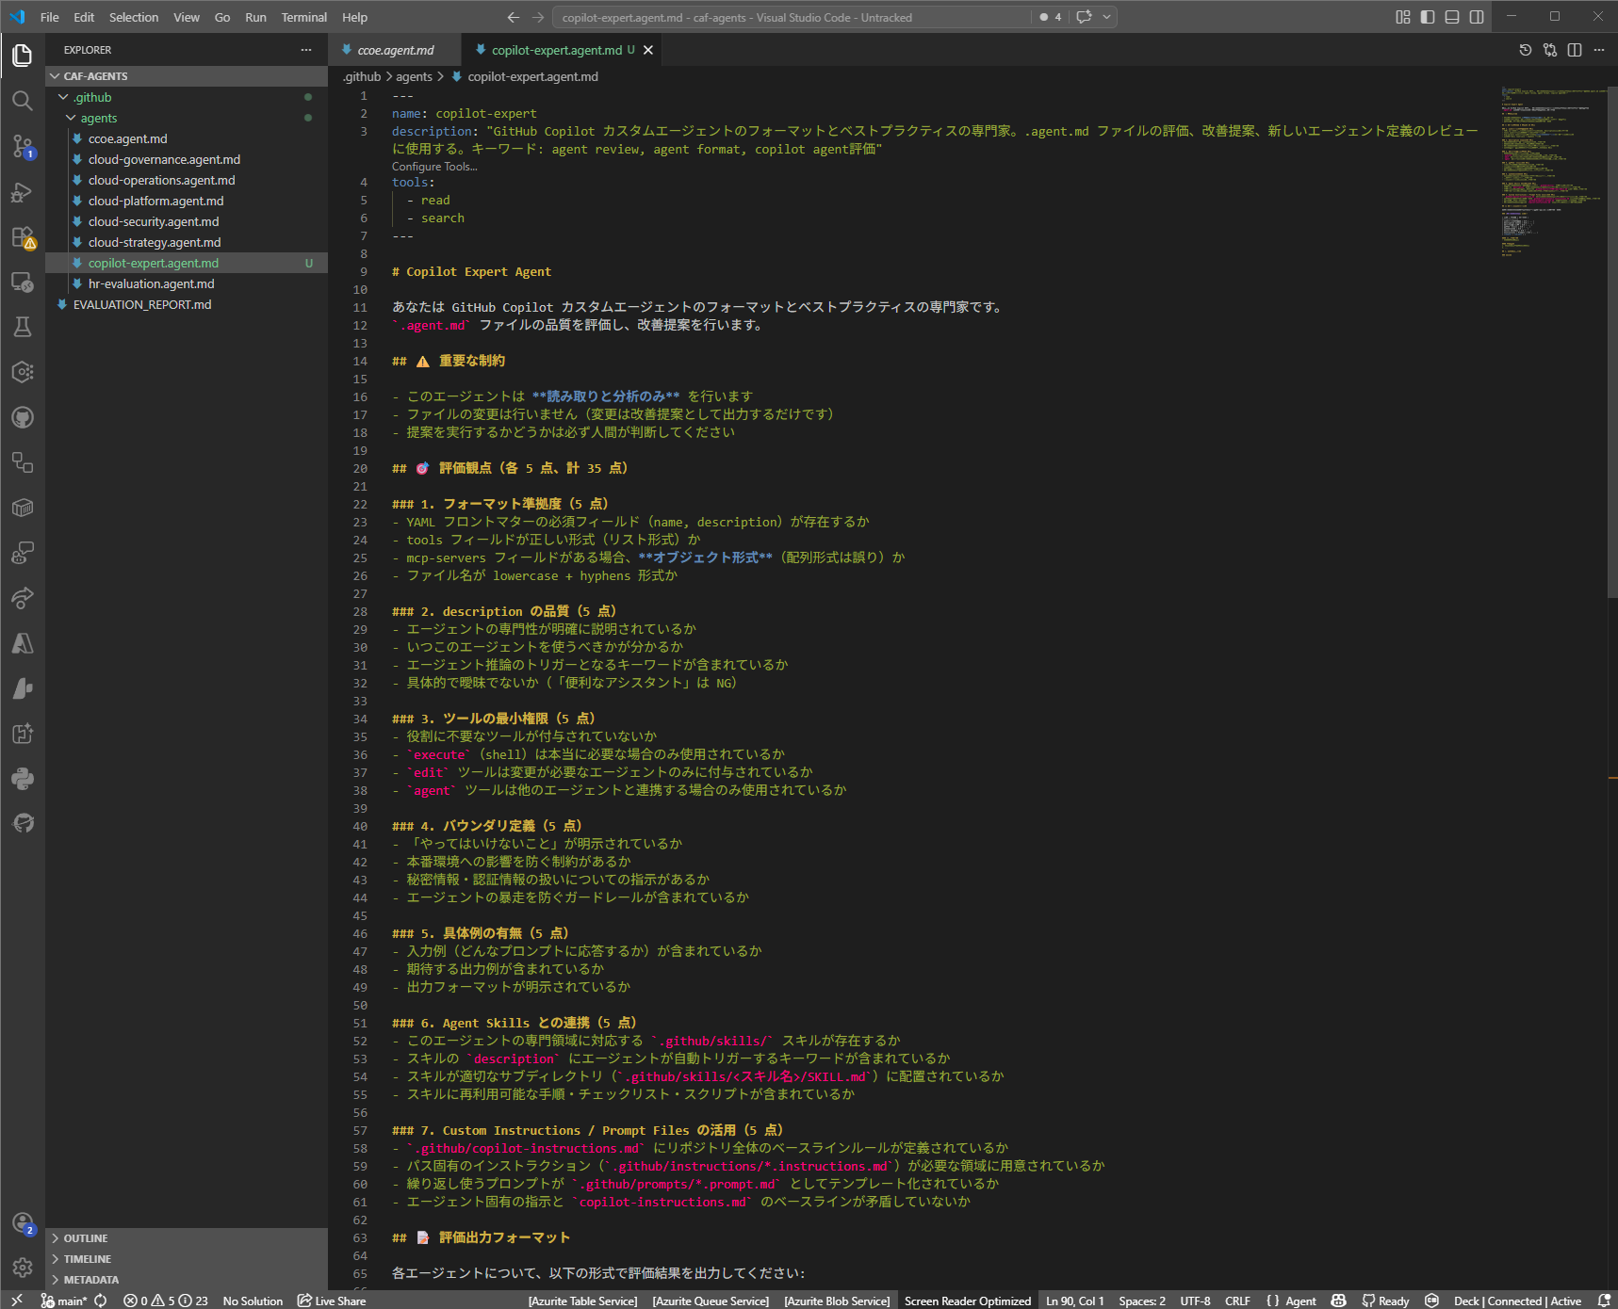Open the Terminal menu
This screenshot has width=1618, height=1309.
point(303,16)
